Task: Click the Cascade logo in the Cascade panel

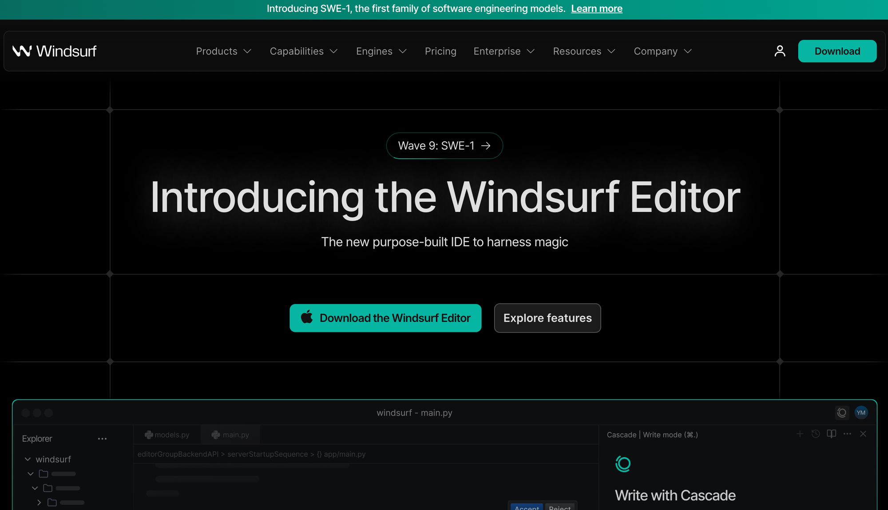Action: (x=623, y=464)
